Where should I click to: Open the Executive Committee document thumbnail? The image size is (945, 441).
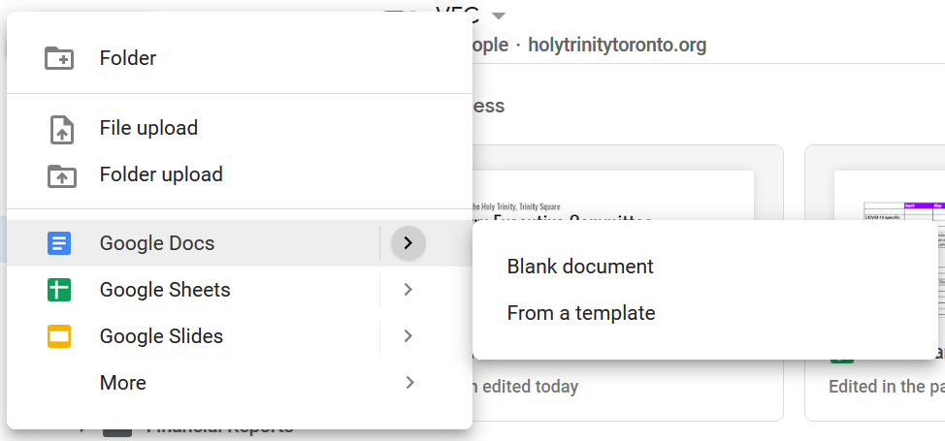pos(613,195)
